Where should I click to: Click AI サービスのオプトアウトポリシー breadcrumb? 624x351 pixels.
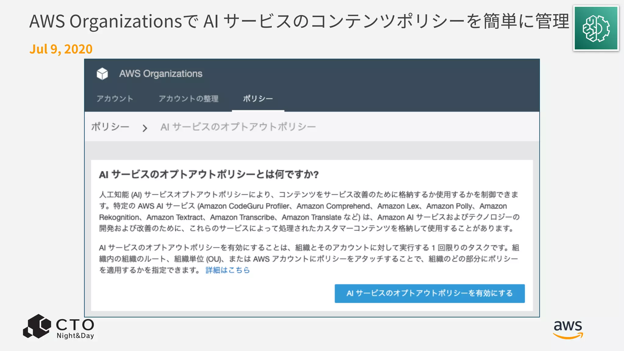tap(238, 127)
